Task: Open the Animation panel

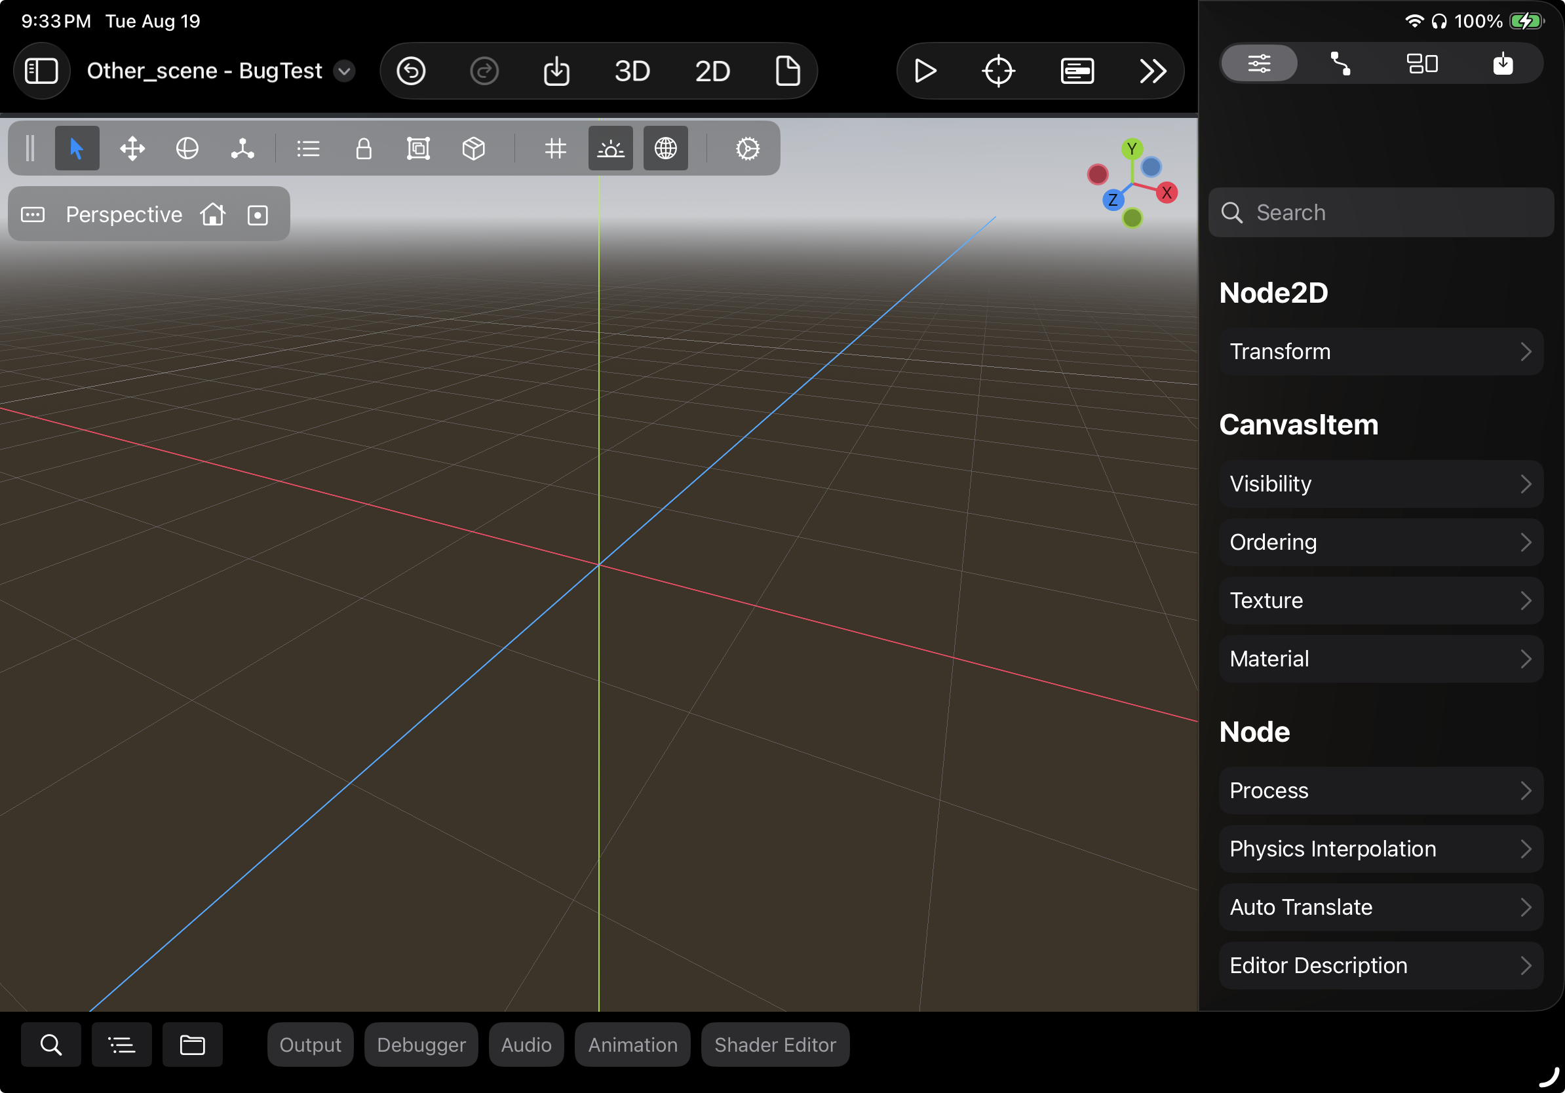Action: (632, 1045)
